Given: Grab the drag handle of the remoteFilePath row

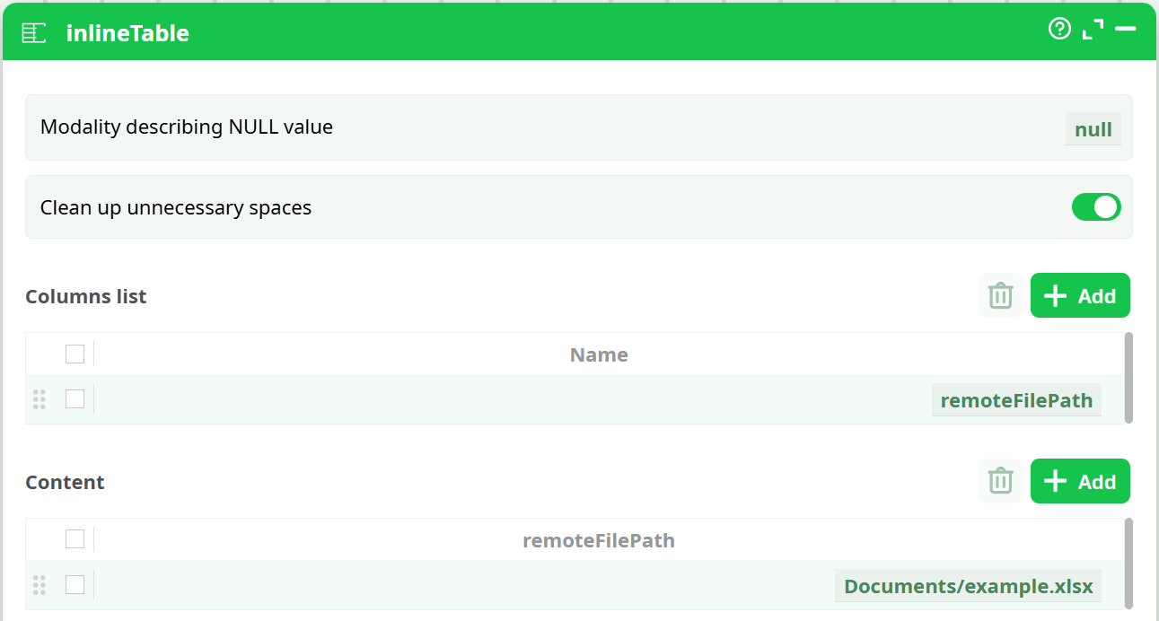Looking at the screenshot, I should click(x=39, y=399).
